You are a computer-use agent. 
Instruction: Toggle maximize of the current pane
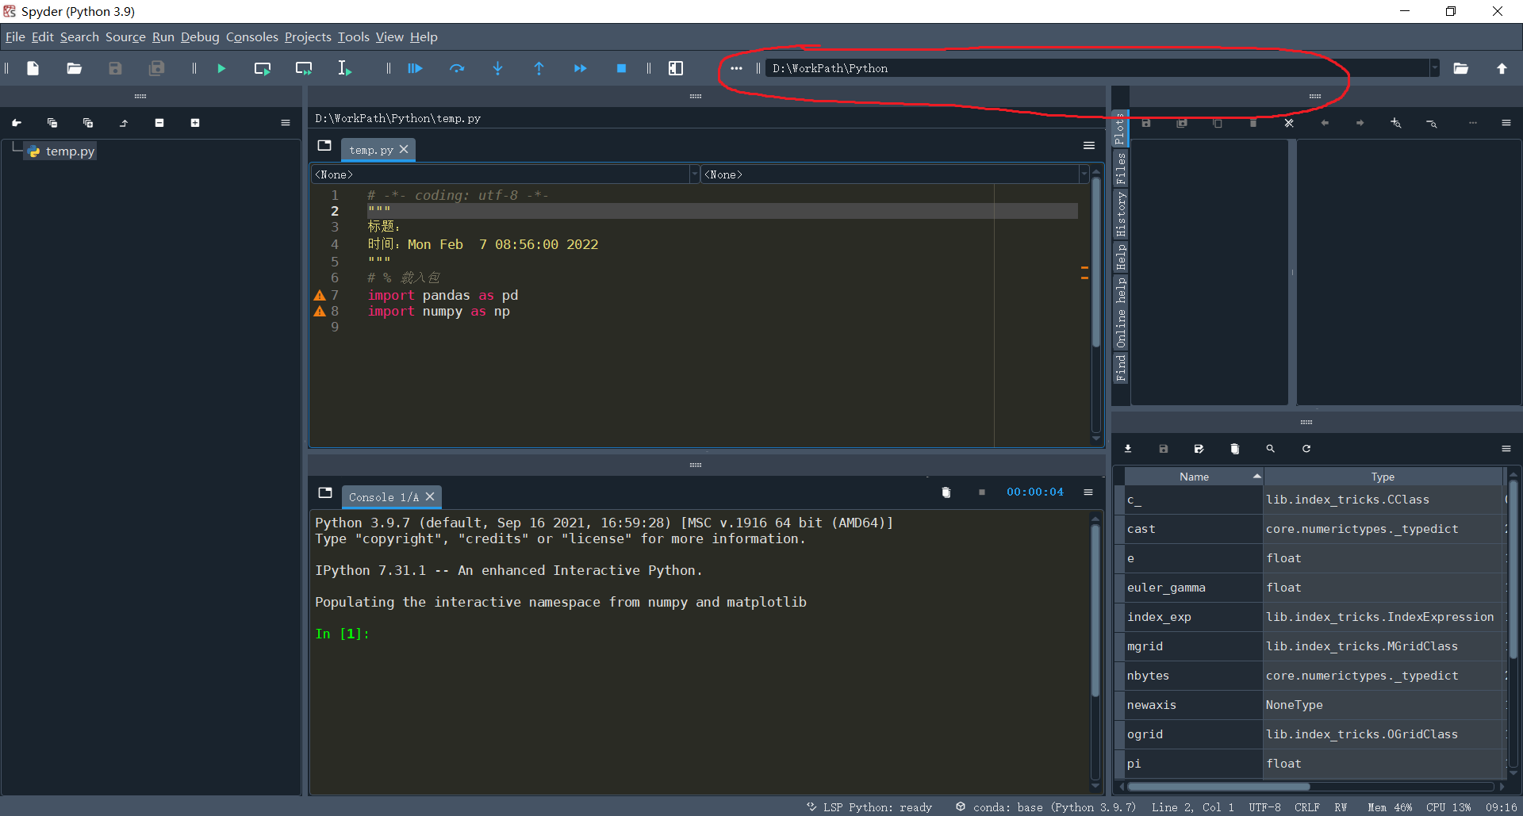pos(675,68)
